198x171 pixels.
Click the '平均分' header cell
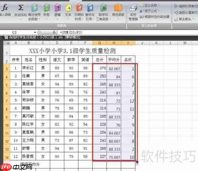click(x=114, y=60)
